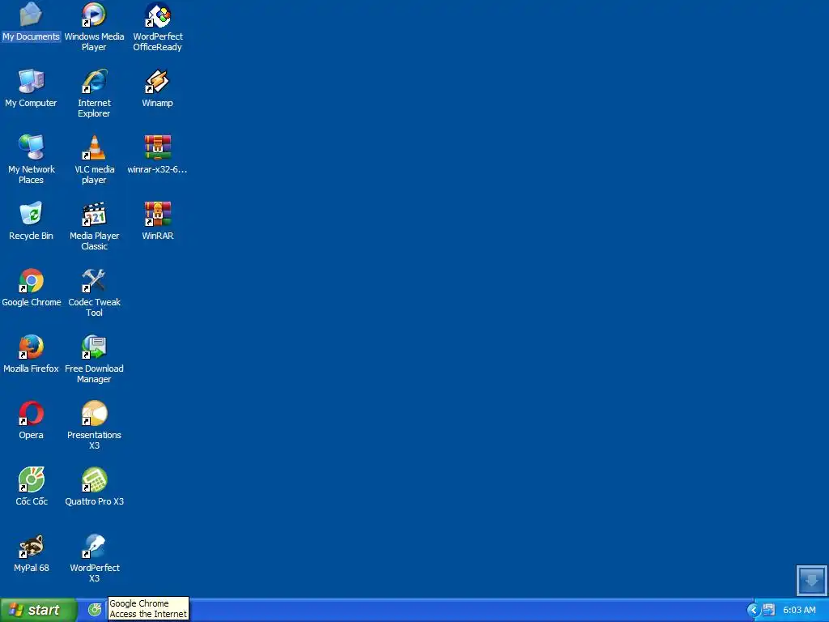
Task: Click the 6:03 AM taskbar clock
Action: point(799,610)
